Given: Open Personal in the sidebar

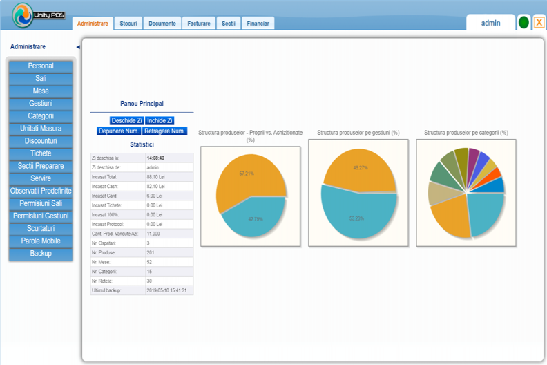Looking at the screenshot, I should pyautogui.click(x=41, y=66).
